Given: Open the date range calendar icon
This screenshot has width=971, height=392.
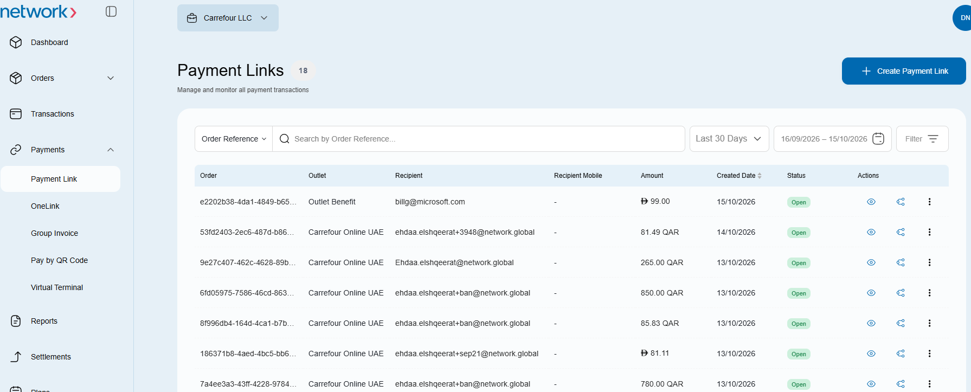Looking at the screenshot, I should pyautogui.click(x=878, y=139).
